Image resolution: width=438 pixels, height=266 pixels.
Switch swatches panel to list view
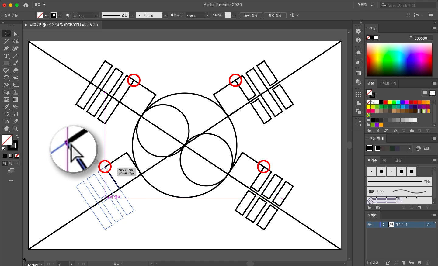[x=425, y=93]
